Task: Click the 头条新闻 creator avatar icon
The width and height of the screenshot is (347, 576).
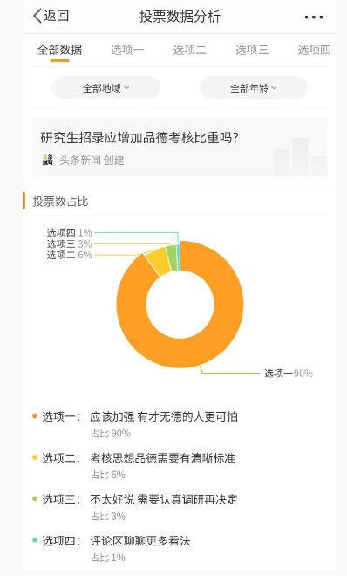Action: 48,160
